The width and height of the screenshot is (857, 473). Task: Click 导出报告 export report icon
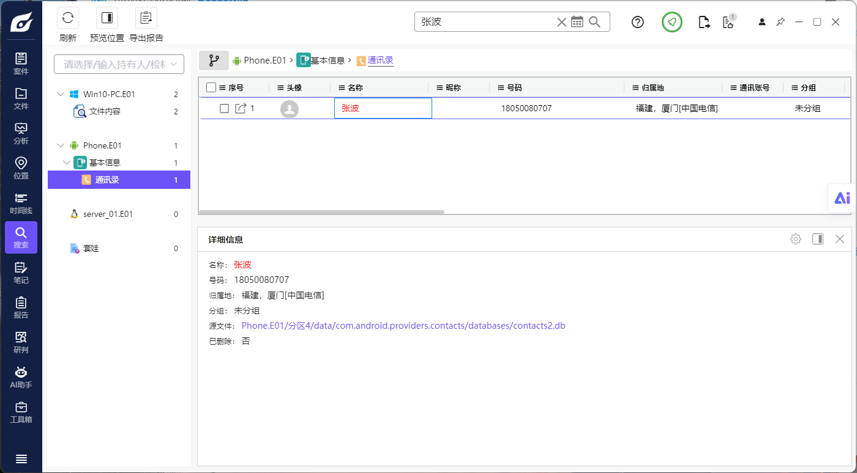point(146,18)
